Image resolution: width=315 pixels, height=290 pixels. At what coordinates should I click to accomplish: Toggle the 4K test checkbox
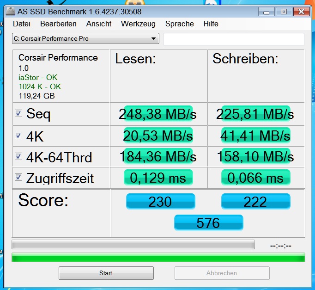click(x=18, y=136)
